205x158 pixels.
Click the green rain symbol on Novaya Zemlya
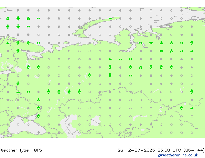tap(110, 18)
